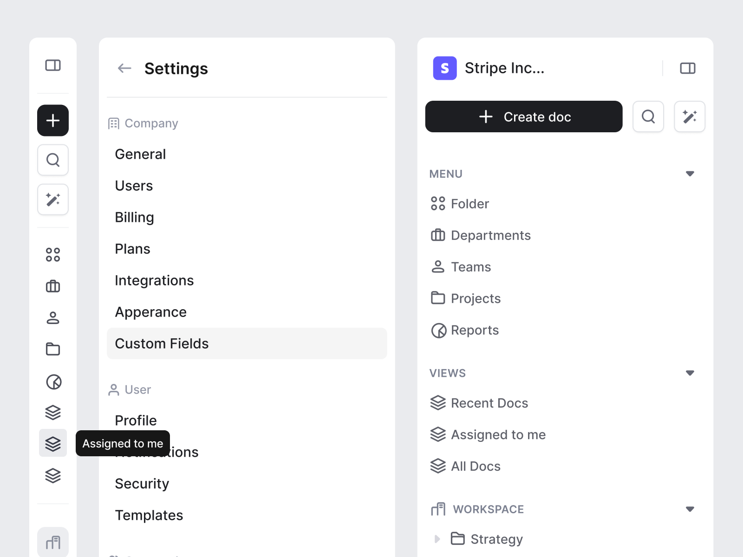This screenshot has height=557, width=743.
Task: Open Departments briefcase icon in narrow sidebar
Action: coord(53,286)
